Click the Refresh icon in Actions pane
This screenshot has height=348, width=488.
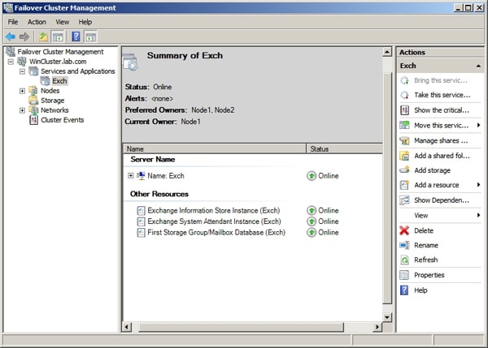click(405, 260)
